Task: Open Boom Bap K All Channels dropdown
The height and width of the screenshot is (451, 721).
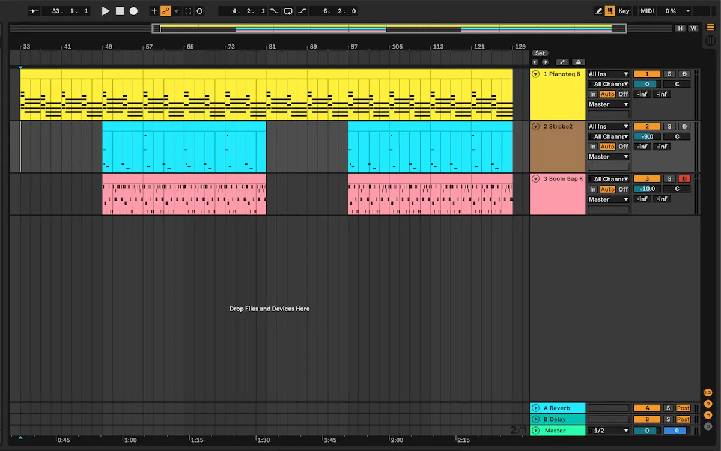Action: click(x=609, y=179)
